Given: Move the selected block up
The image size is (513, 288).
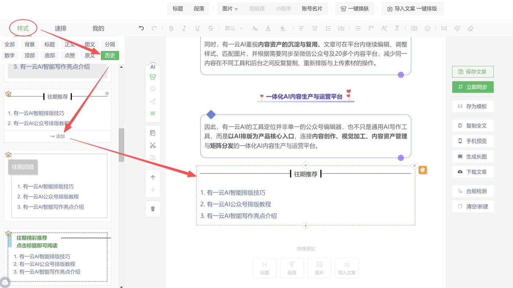Looking at the screenshot, I should pyautogui.click(x=153, y=177).
